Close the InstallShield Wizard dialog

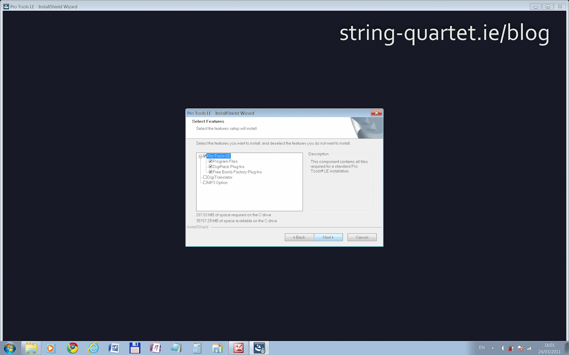(376, 113)
